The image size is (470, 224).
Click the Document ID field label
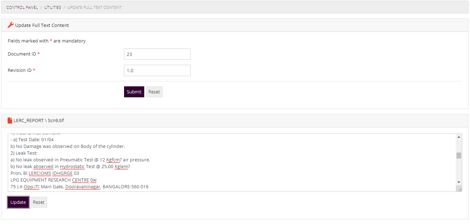point(22,54)
